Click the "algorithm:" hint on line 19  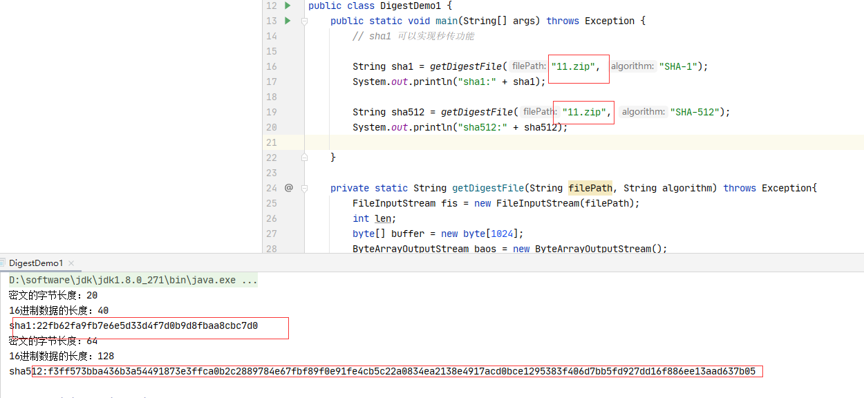click(x=643, y=112)
